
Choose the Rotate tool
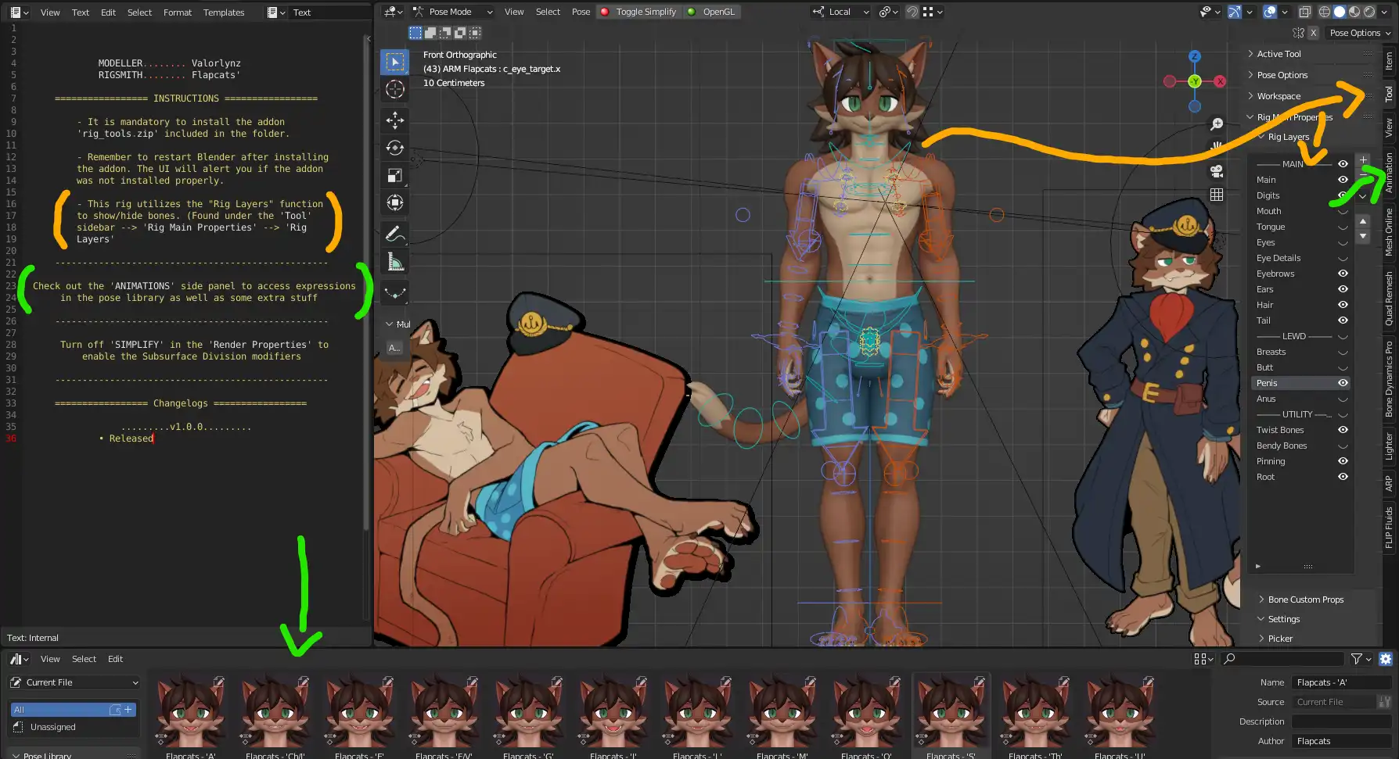click(x=395, y=148)
